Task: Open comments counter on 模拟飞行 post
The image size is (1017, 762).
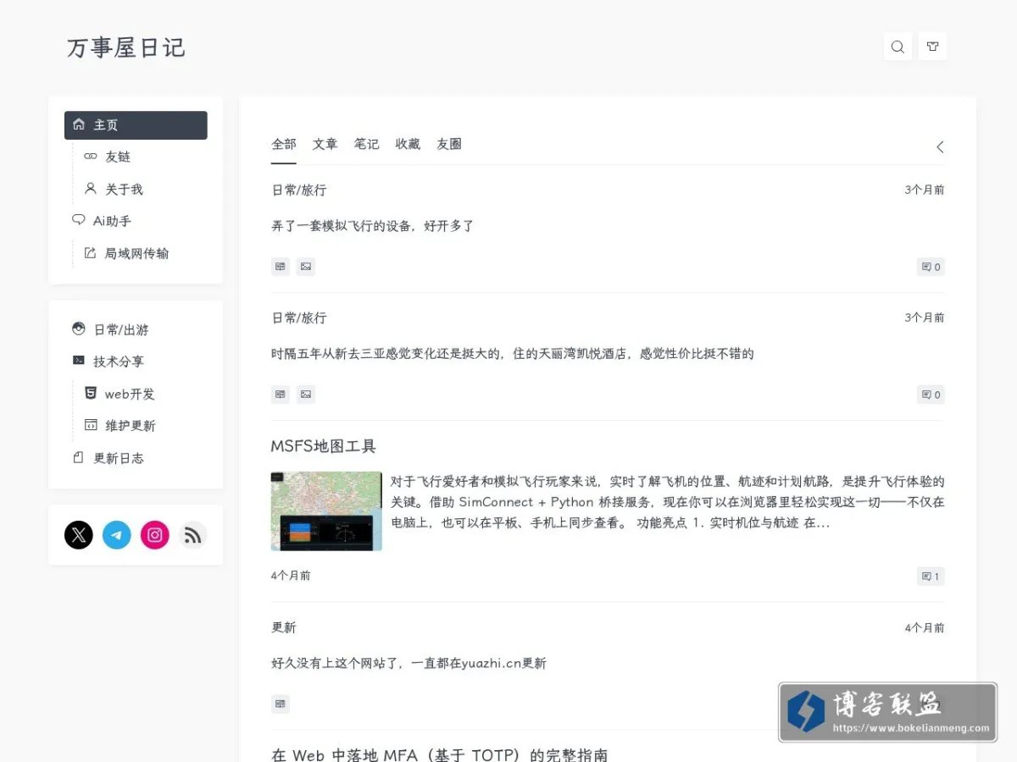Action: click(x=931, y=268)
